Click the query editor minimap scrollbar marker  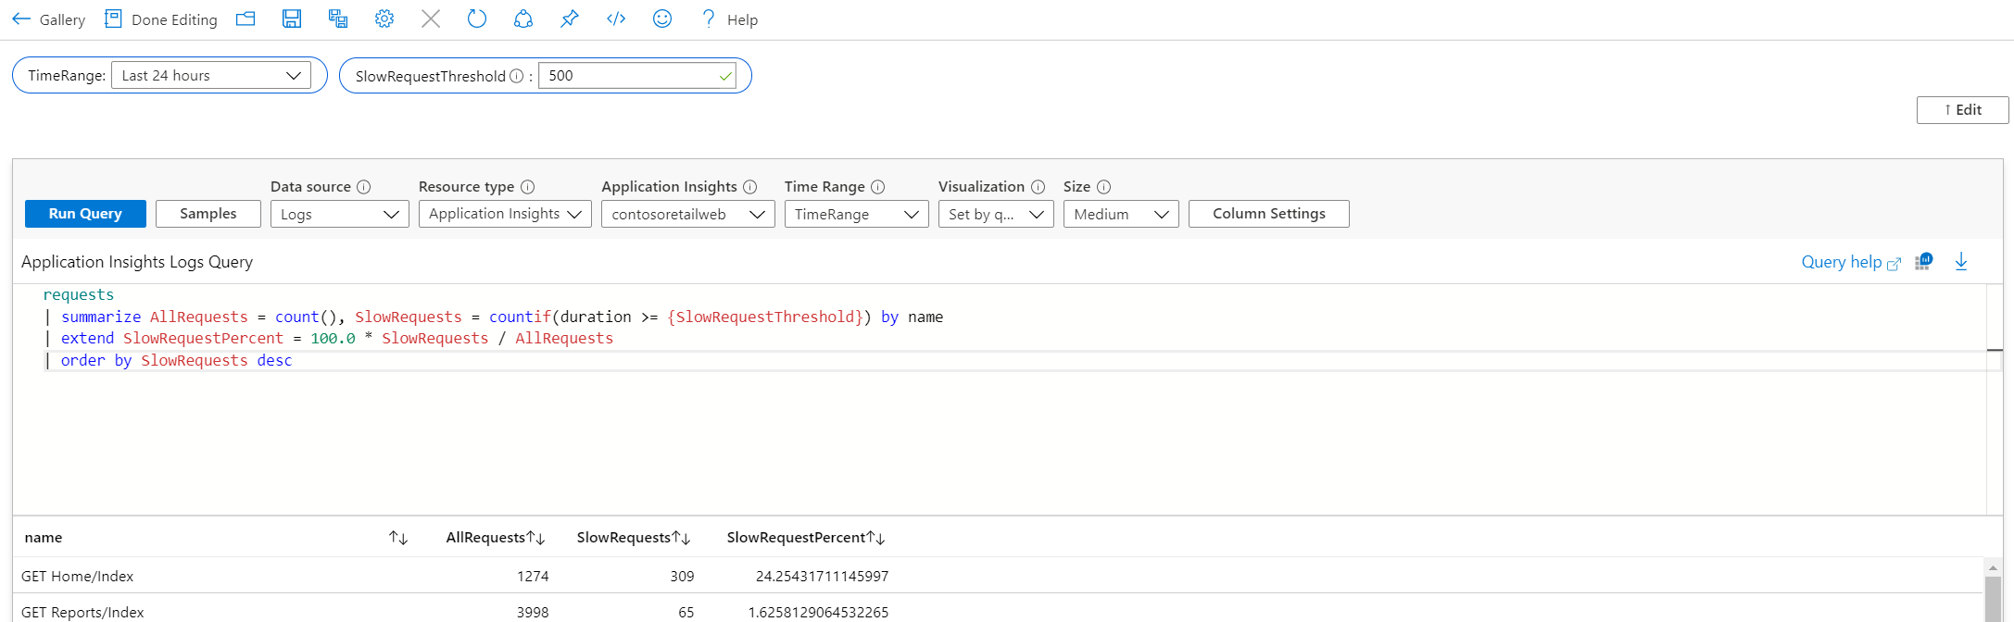click(1995, 350)
